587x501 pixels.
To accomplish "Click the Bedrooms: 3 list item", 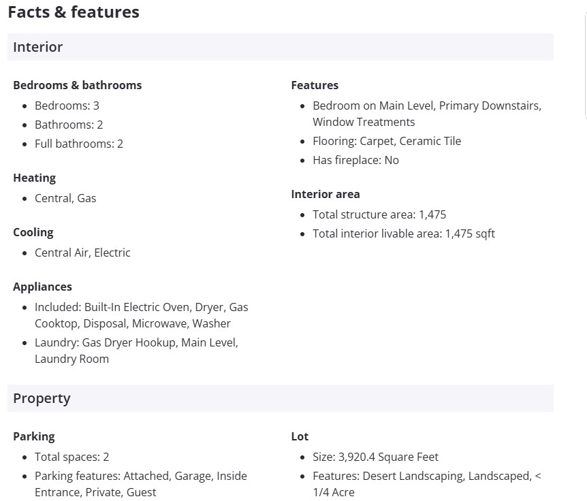I will pyautogui.click(x=67, y=106).
